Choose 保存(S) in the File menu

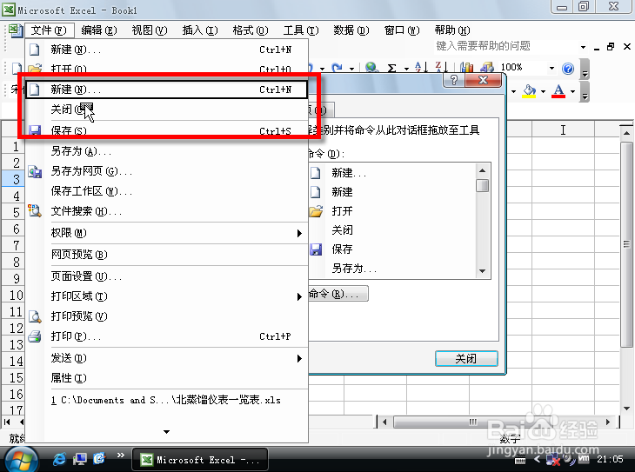166,130
